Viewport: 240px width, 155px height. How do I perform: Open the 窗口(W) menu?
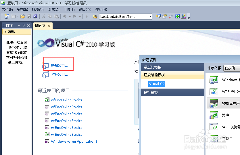pyautogui.click(x=85, y=9)
